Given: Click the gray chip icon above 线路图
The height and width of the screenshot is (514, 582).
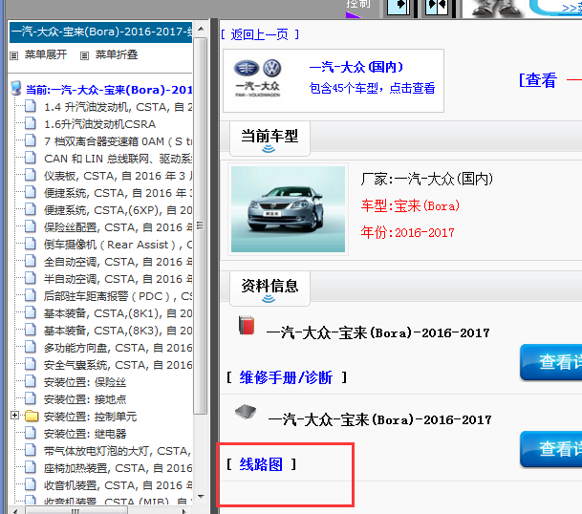Looking at the screenshot, I should (246, 412).
